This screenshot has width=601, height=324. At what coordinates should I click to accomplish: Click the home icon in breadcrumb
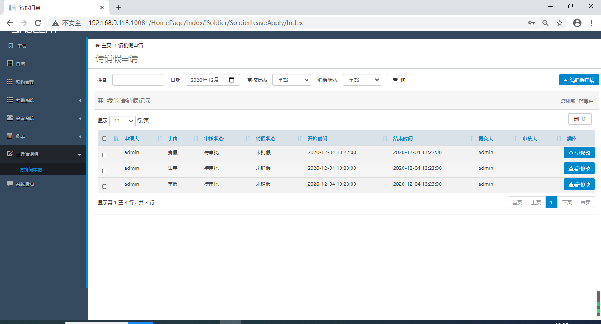coord(98,45)
